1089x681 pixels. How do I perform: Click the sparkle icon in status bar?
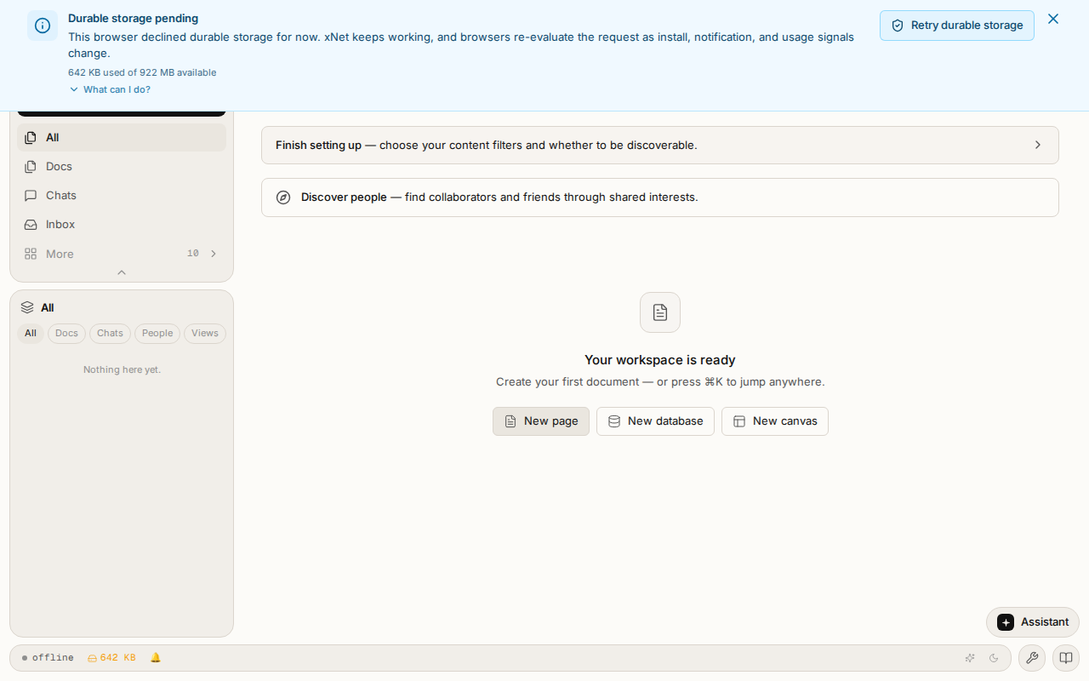click(x=970, y=658)
